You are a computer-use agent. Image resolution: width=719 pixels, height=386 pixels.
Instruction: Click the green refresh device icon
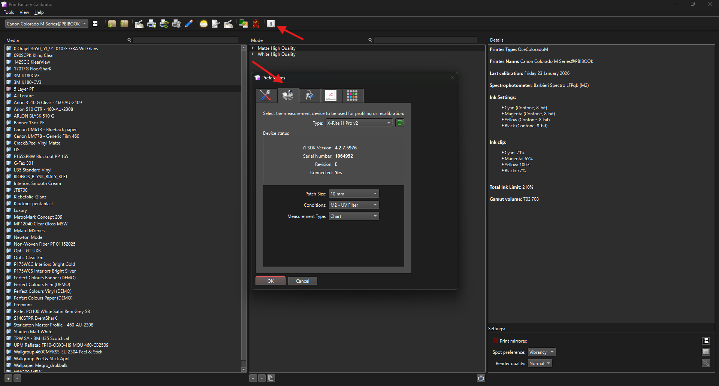point(400,123)
